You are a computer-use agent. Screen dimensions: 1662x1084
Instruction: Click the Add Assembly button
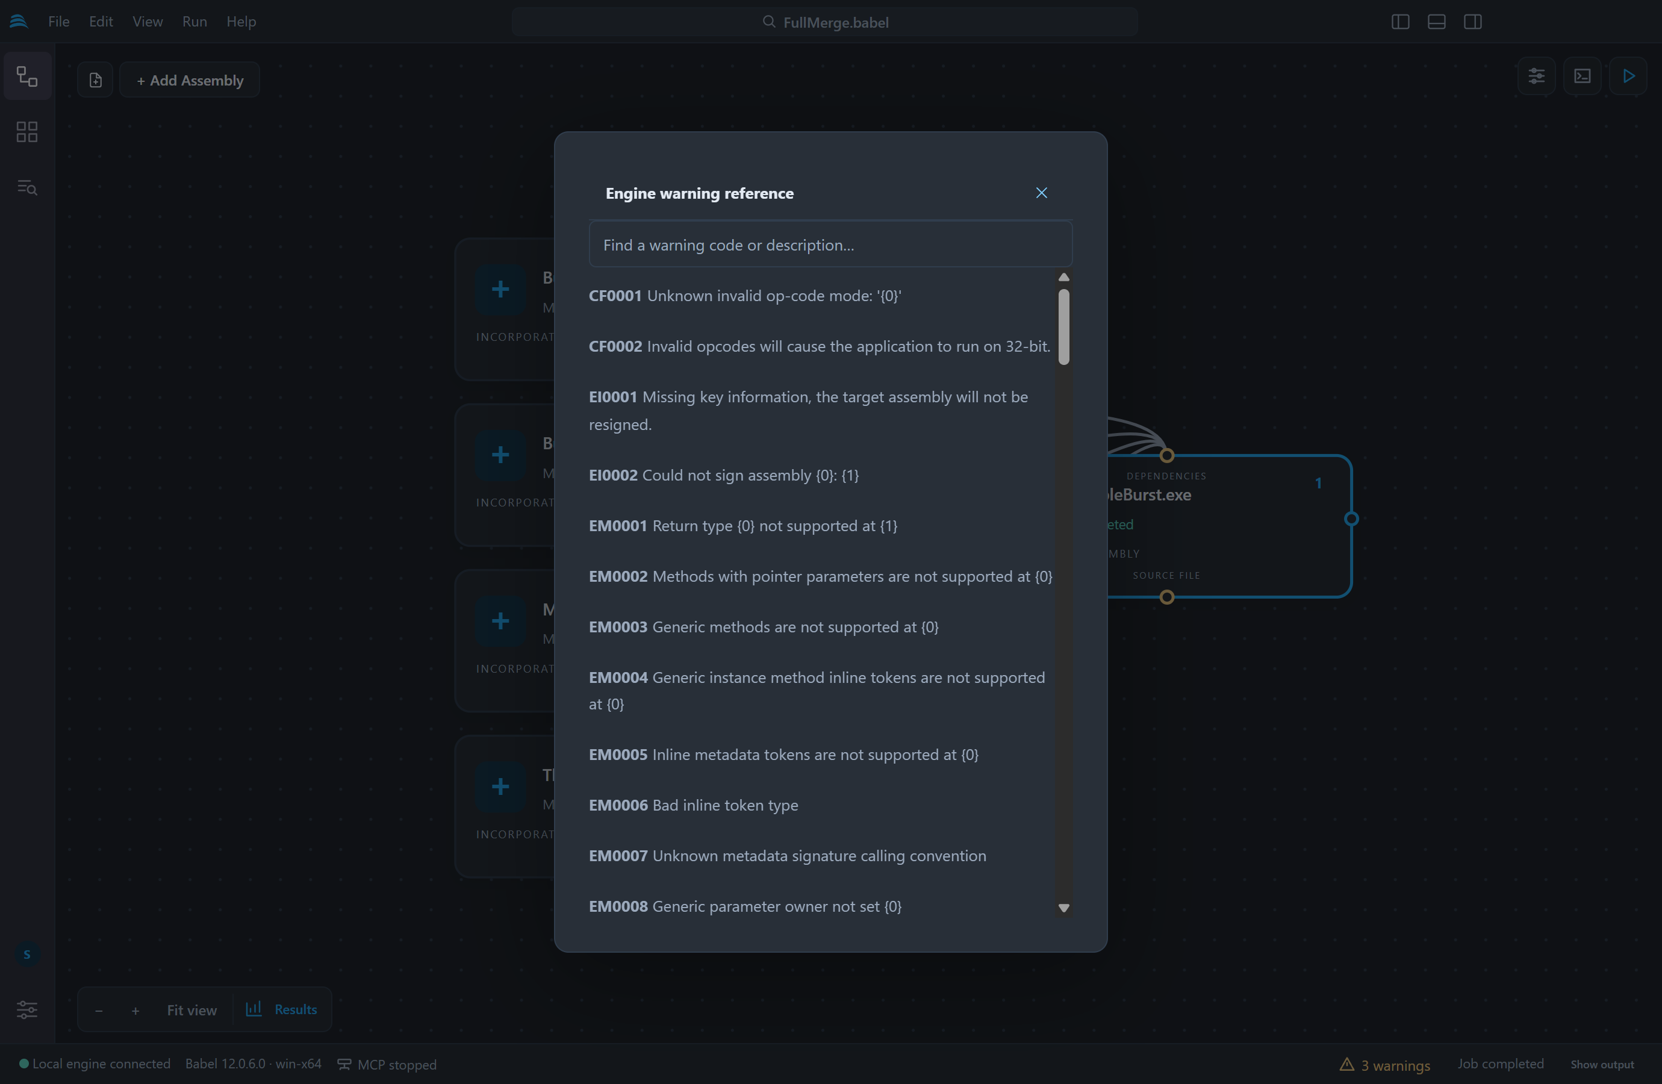190,79
